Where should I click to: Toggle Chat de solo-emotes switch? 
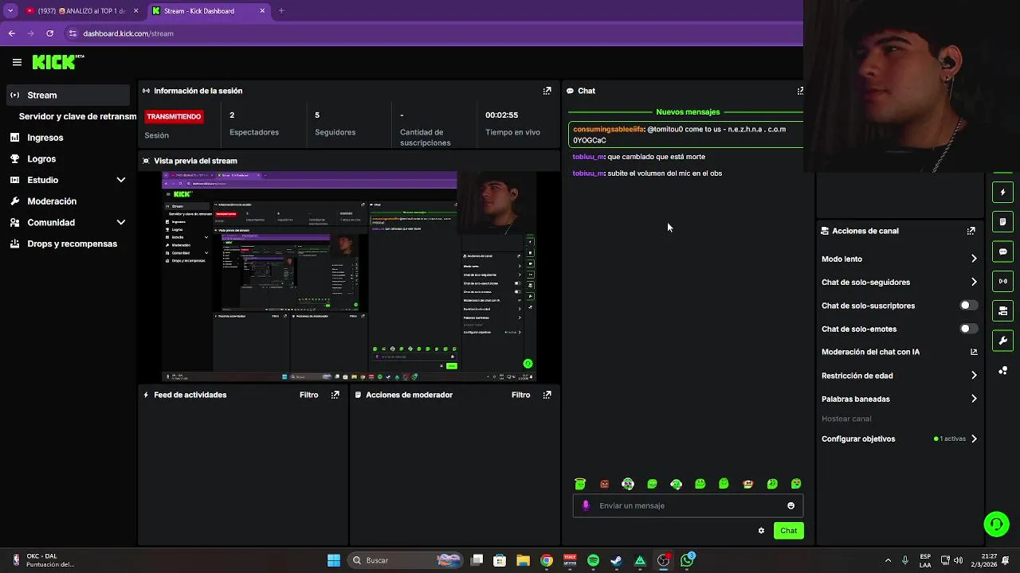click(968, 329)
